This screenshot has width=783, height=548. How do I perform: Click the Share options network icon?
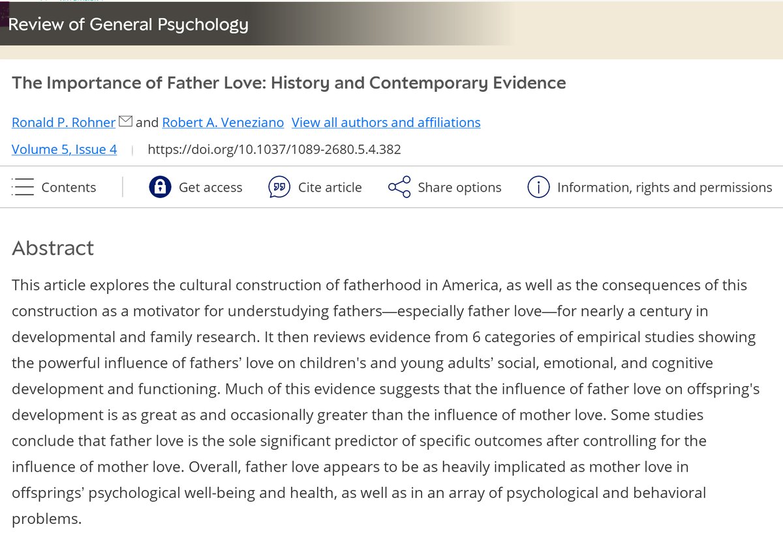point(399,187)
